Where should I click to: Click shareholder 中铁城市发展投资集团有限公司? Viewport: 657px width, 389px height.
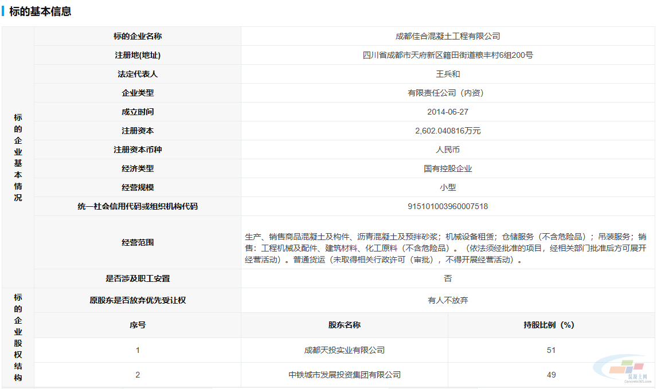(344, 375)
